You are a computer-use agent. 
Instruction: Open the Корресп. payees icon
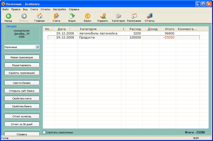pos(103,16)
